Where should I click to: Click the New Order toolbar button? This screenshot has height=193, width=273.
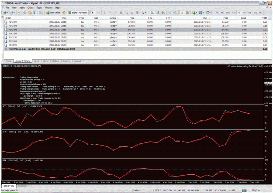(53, 13)
